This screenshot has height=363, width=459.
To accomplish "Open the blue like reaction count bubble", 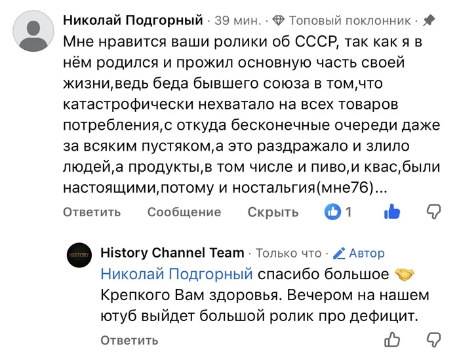I will [x=334, y=212].
